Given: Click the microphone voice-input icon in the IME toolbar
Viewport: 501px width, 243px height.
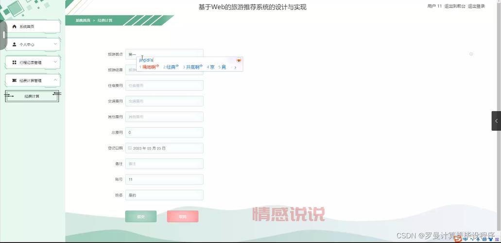Looking at the screenshot, I should click(478, 239).
